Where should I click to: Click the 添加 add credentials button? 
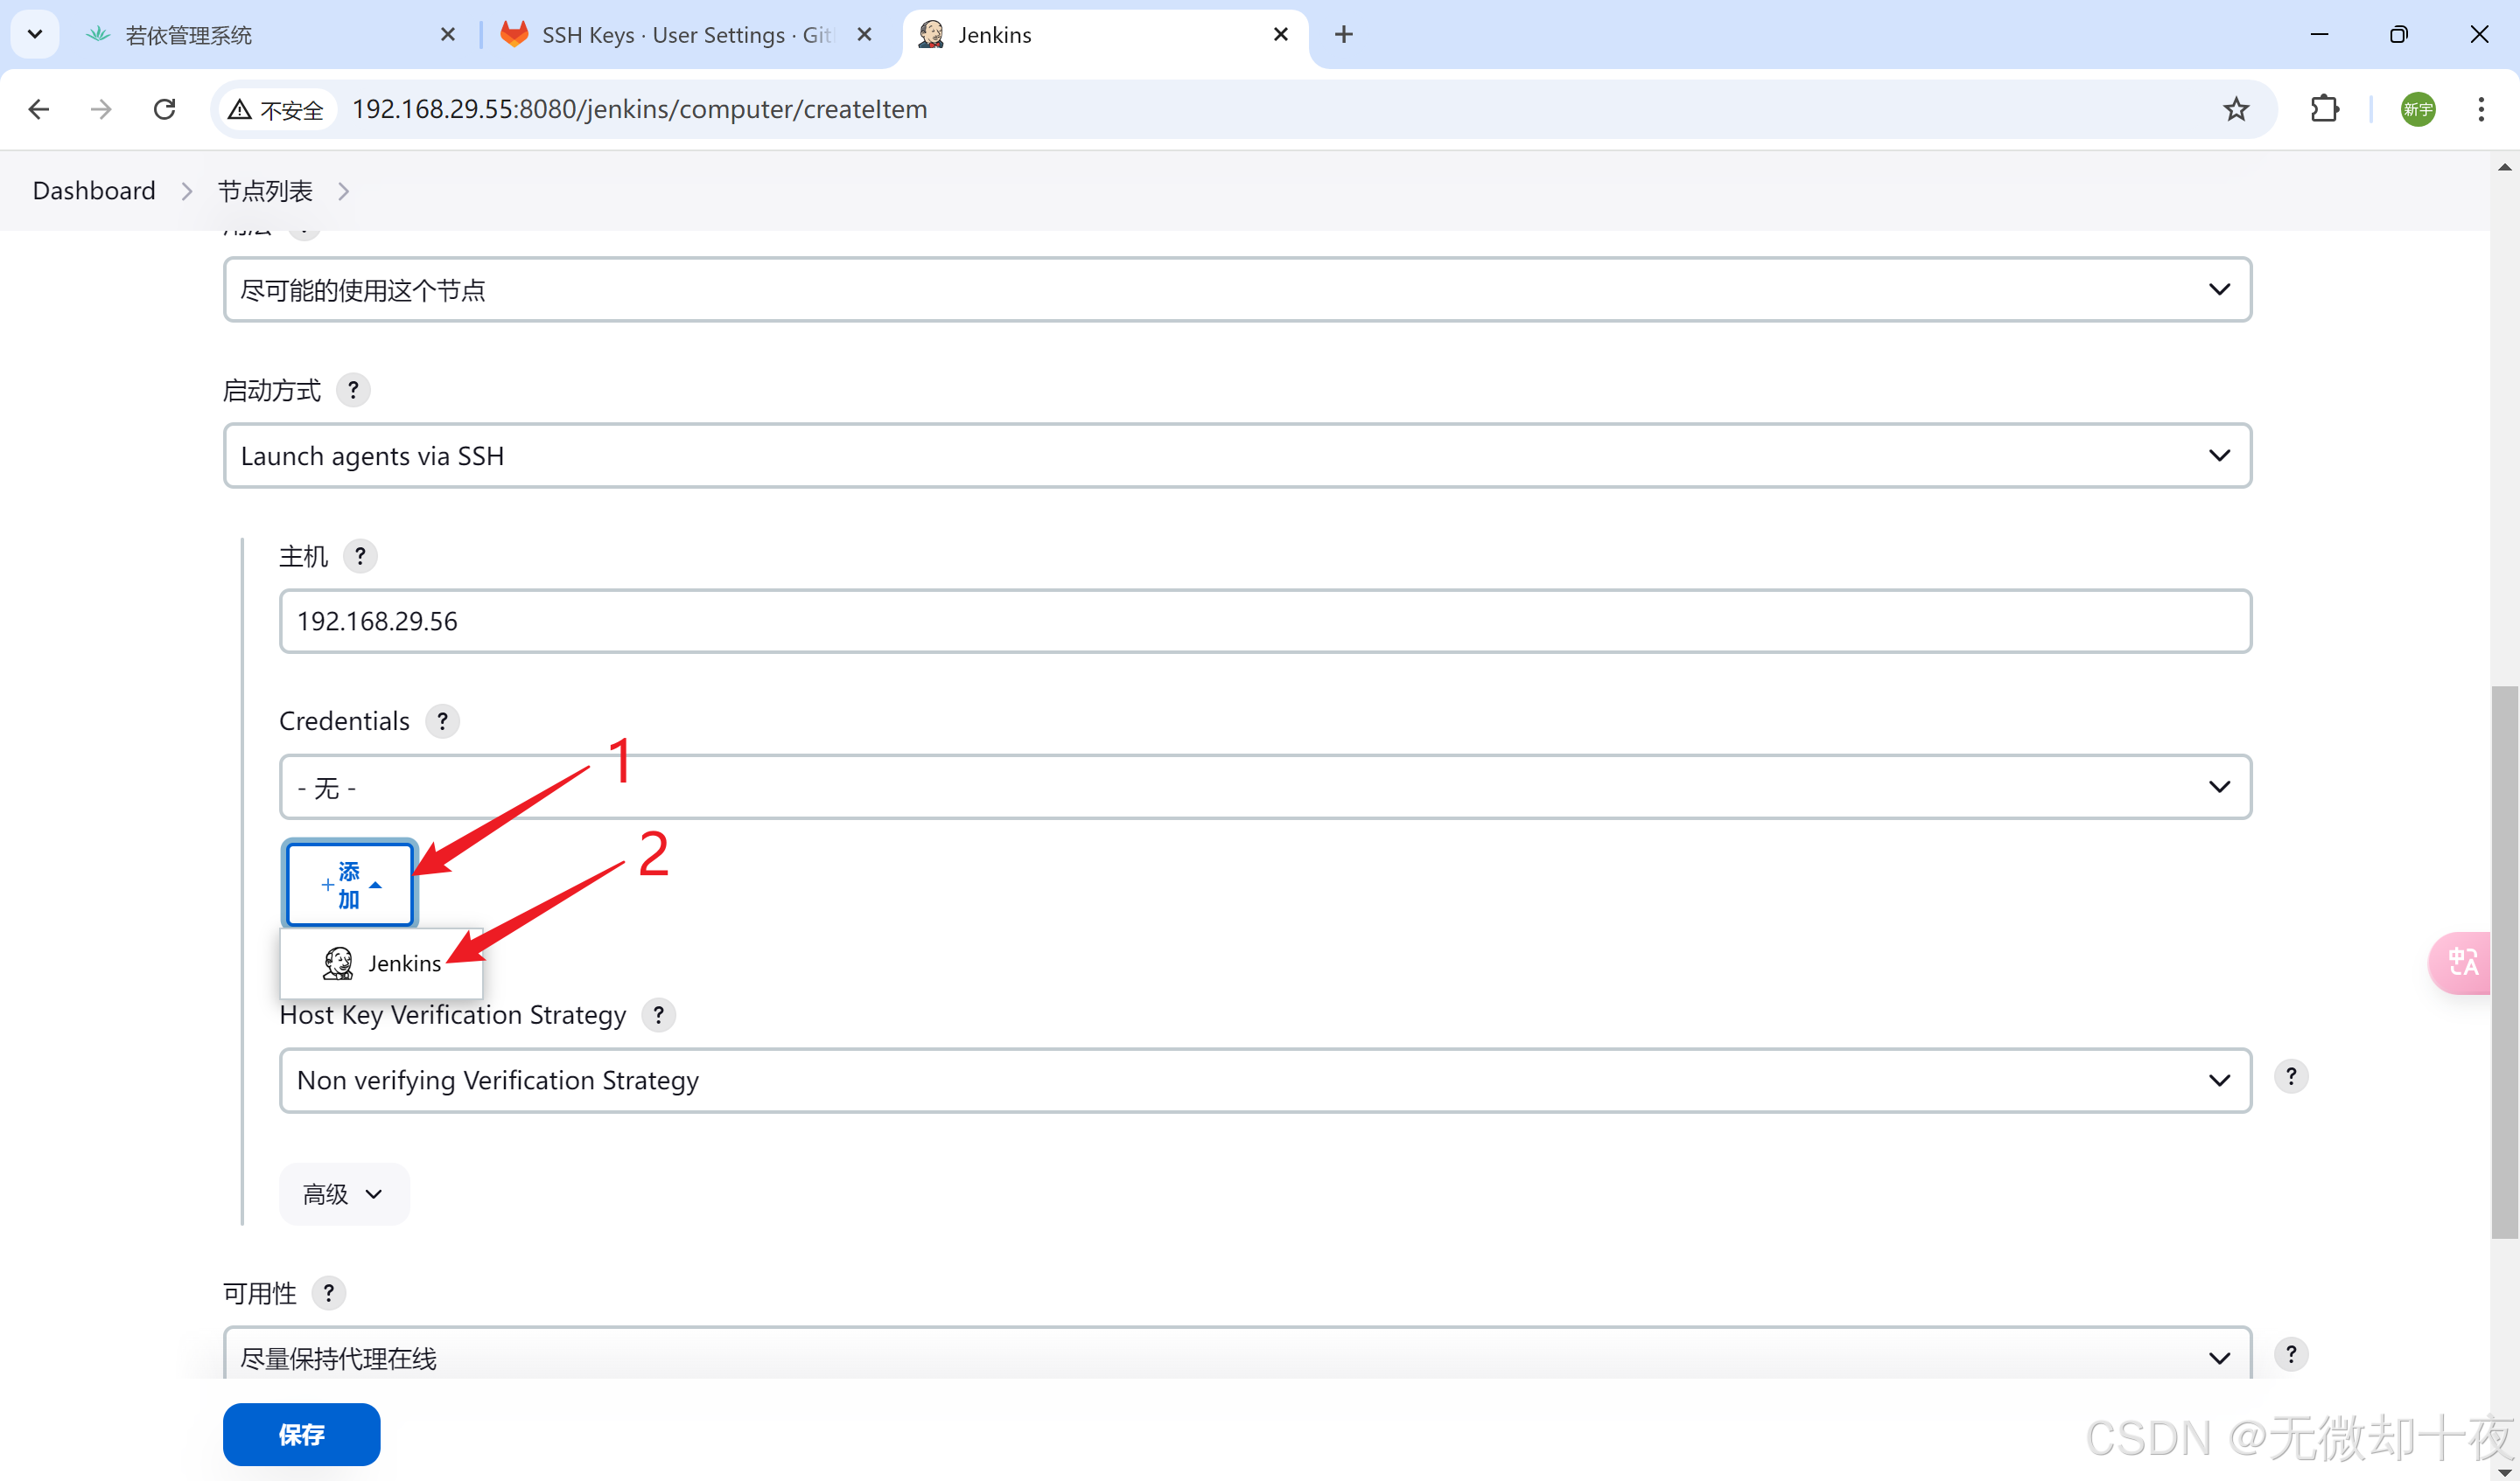click(x=349, y=885)
